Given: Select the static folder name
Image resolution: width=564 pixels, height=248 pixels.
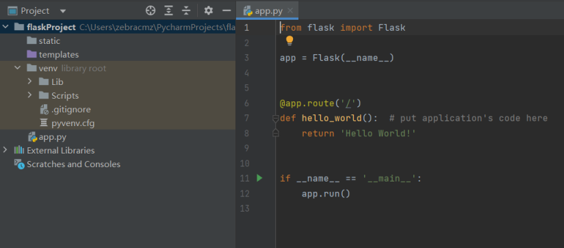Looking at the screenshot, I should click(x=50, y=41).
